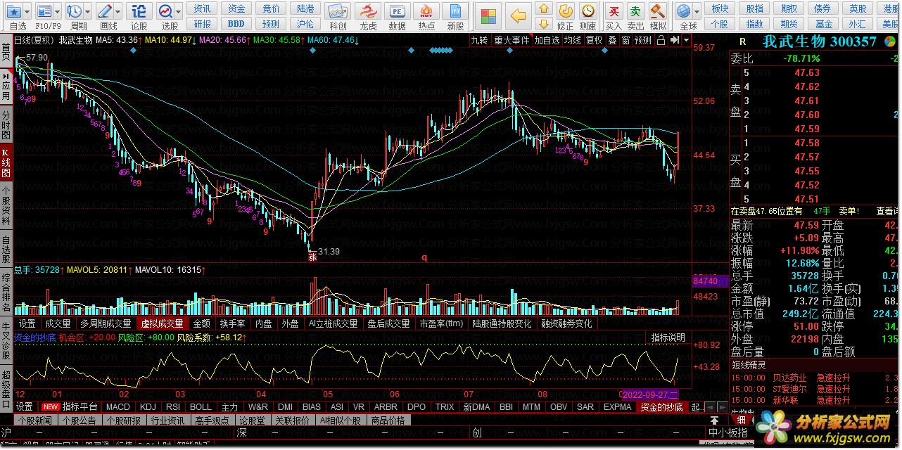Toggle 预测 on the chart toolbar

[643, 40]
